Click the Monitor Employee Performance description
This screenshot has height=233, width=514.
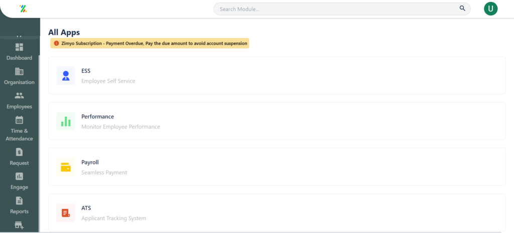pyautogui.click(x=120, y=127)
